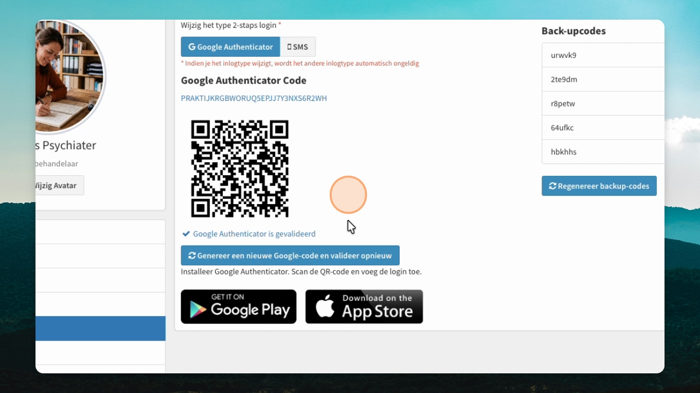Generate a new Google code and revalidate
Image resolution: width=700 pixels, height=393 pixels.
pyautogui.click(x=290, y=255)
